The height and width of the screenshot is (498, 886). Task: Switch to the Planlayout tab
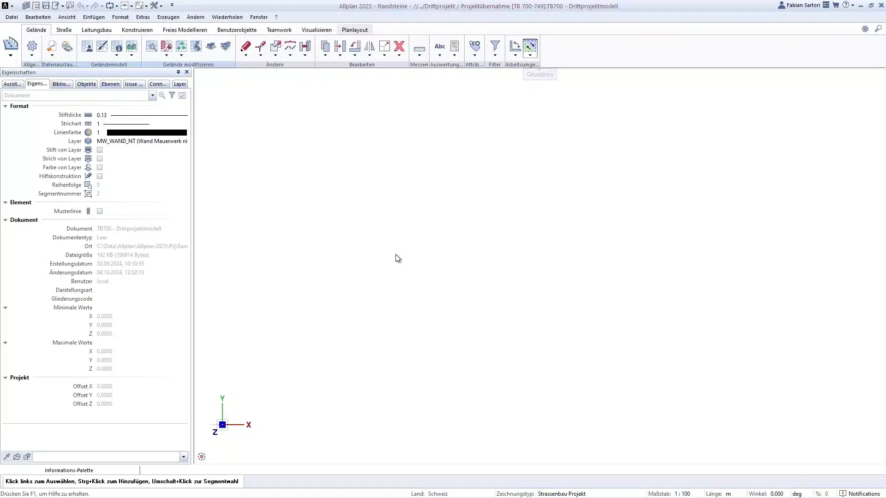(354, 29)
